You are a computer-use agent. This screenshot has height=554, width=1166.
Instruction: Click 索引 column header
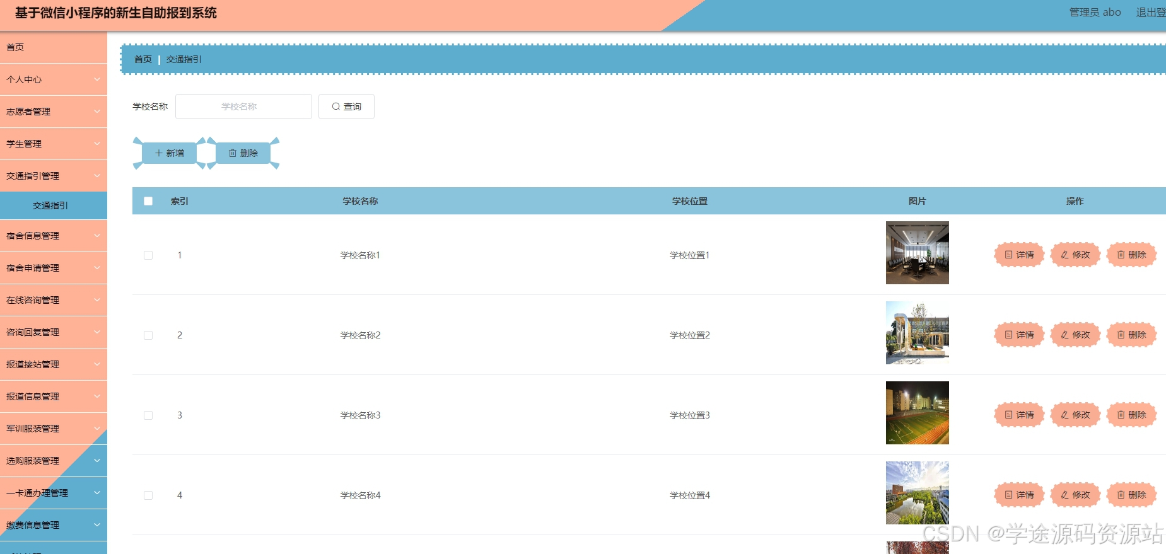click(x=180, y=201)
